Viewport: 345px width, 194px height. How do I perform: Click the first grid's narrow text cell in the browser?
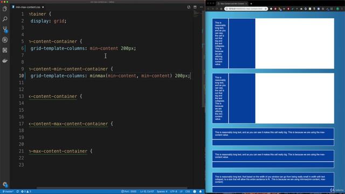[220, 43]
